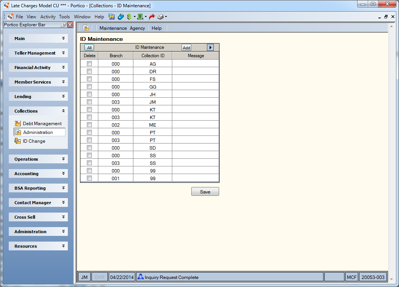Click the pin icon on Portico Explorer Bar
The width and height of the screenshot is (399, 287).
pos(64,25)
